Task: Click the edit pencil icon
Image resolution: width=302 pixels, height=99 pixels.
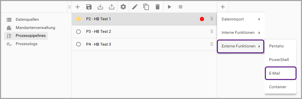Action: (x=135, y=7)
